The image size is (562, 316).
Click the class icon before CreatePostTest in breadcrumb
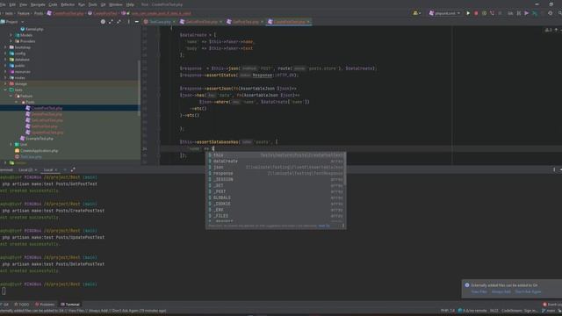pos(90,13)
